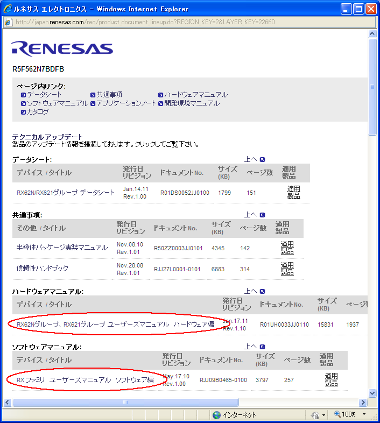
Task: Click the page icon in address bar
Action: pyautogui.click(x=9, y=22)
